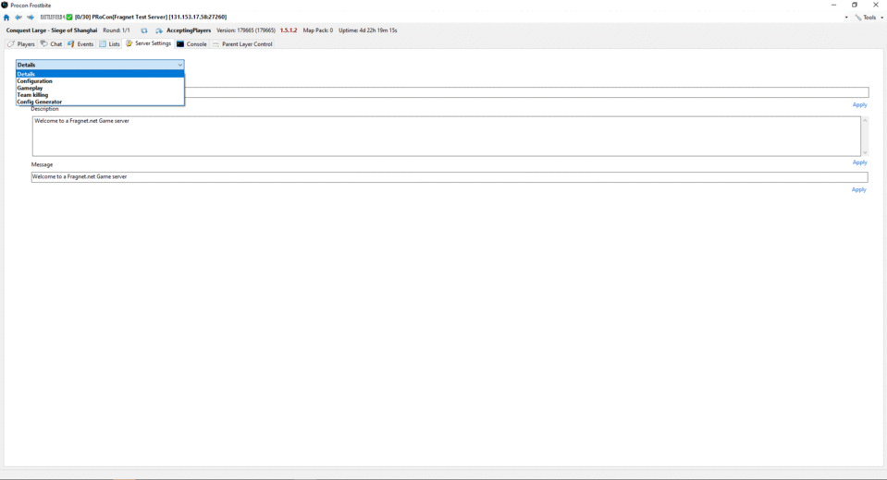
Task: Collapse the Details combo box using its arrow
Action: click(x=179, y=65)
